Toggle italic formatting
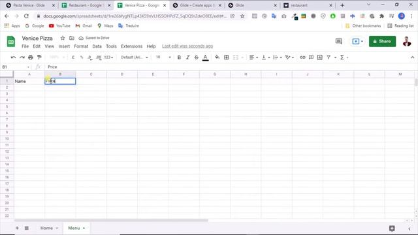The image size is (418, 235). point(187,57)
